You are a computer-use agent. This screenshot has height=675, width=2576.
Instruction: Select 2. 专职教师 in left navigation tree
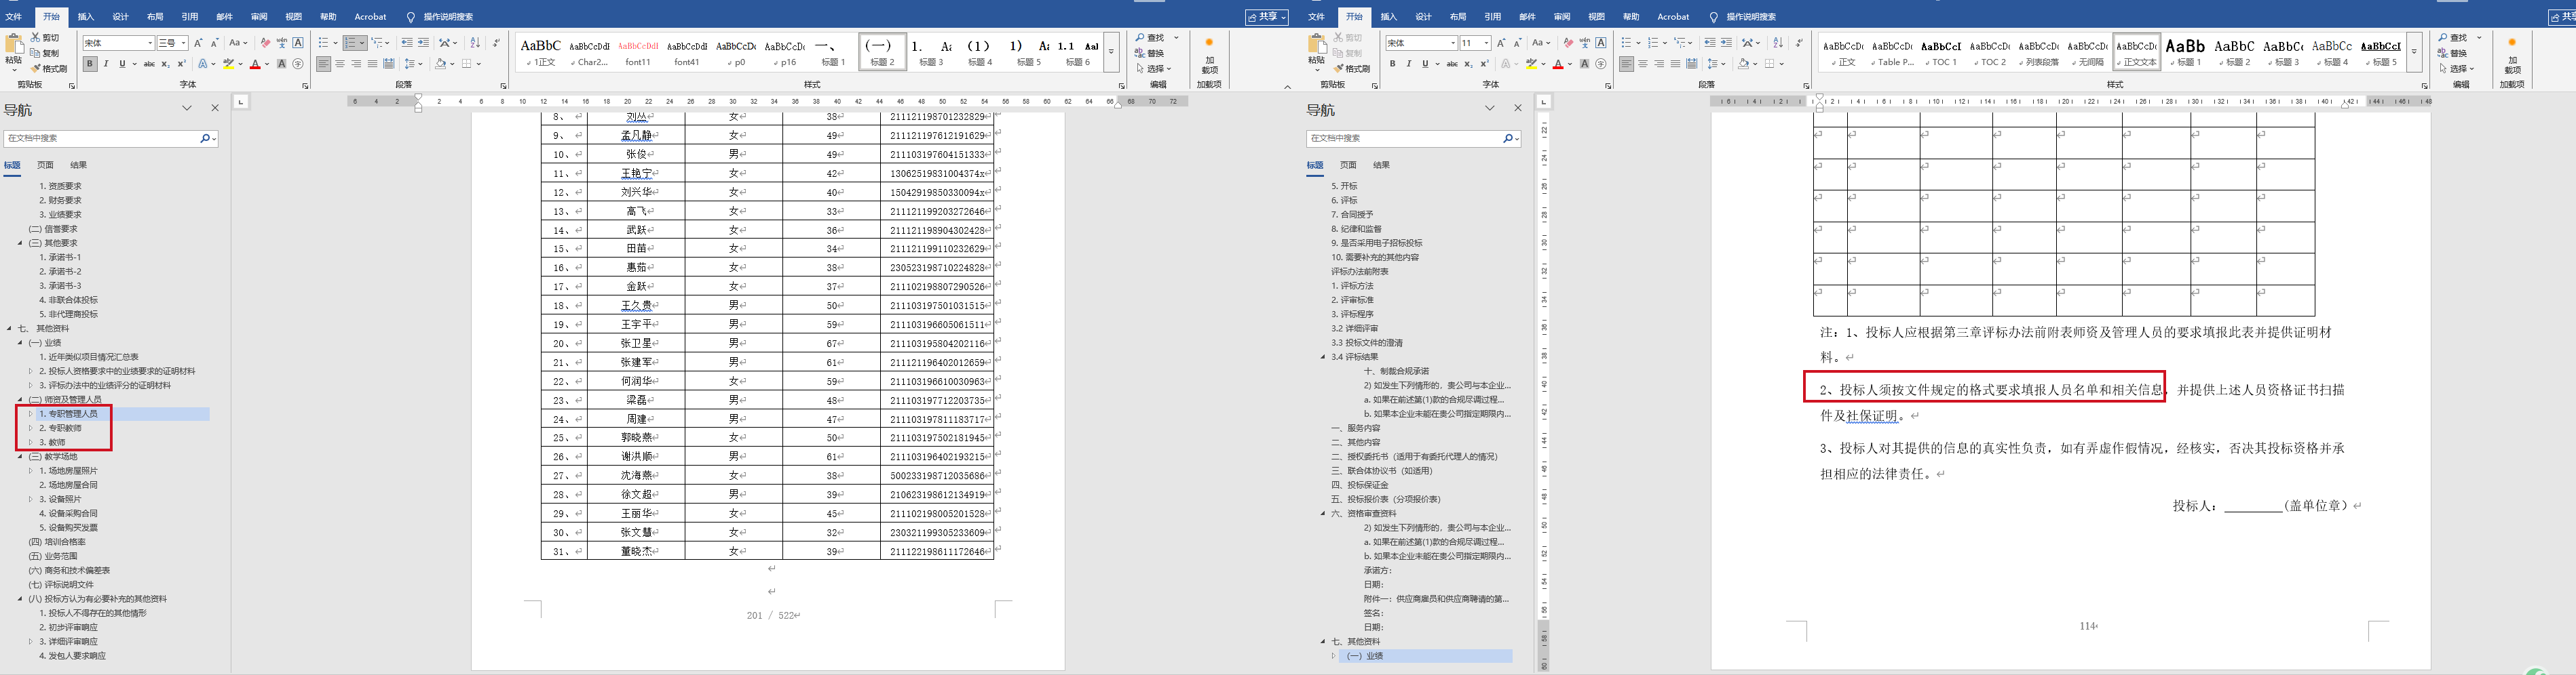65,428
